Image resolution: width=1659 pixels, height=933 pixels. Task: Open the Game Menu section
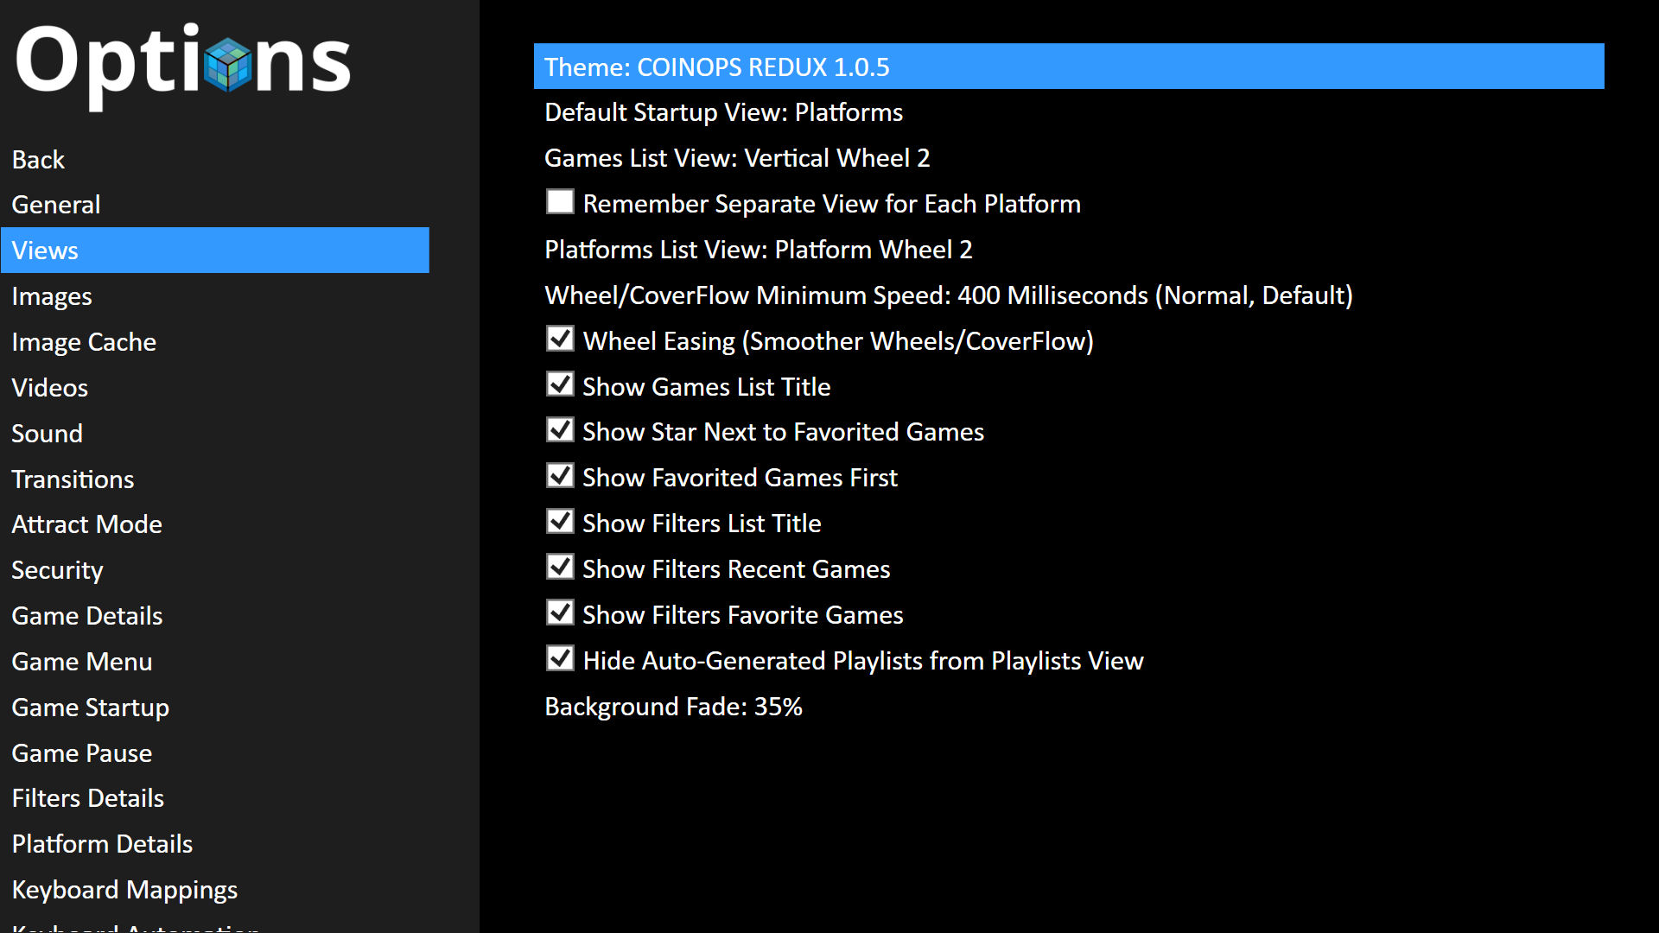[x=215, y=662]
